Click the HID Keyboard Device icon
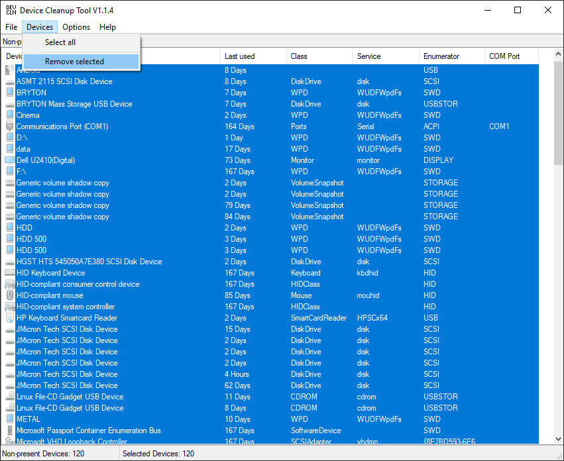Image resolution: width=564 pixels, height=461 pixels. pos(10,273)
